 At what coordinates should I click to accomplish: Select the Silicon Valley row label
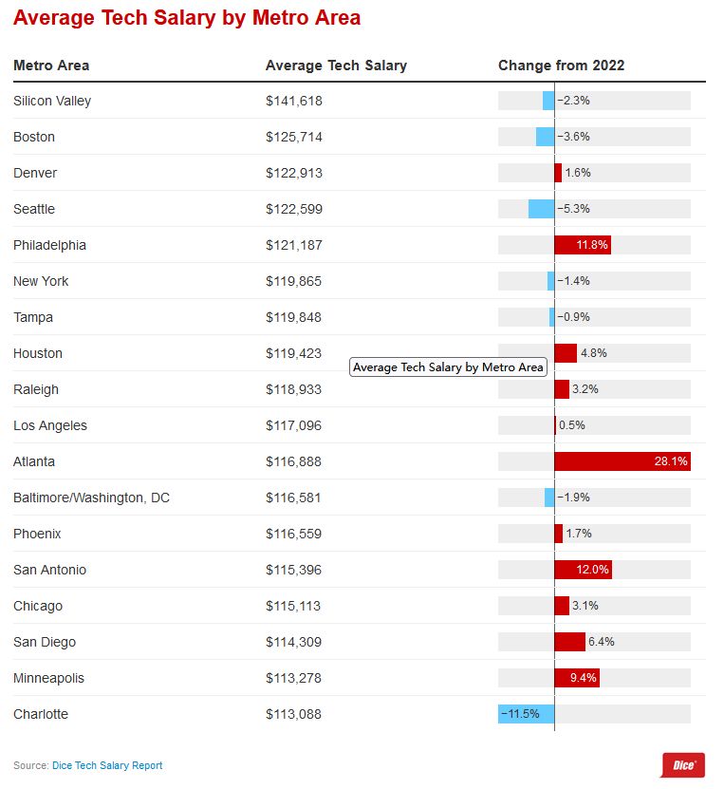coord(52,101)
